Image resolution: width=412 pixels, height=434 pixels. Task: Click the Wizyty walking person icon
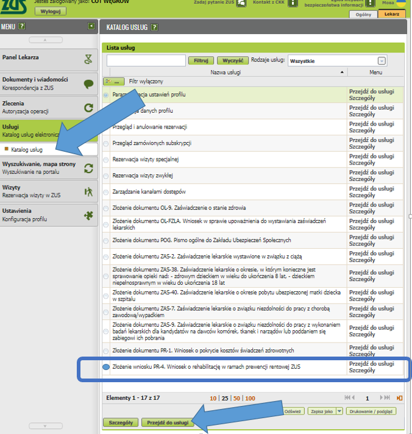coord(88,191)
